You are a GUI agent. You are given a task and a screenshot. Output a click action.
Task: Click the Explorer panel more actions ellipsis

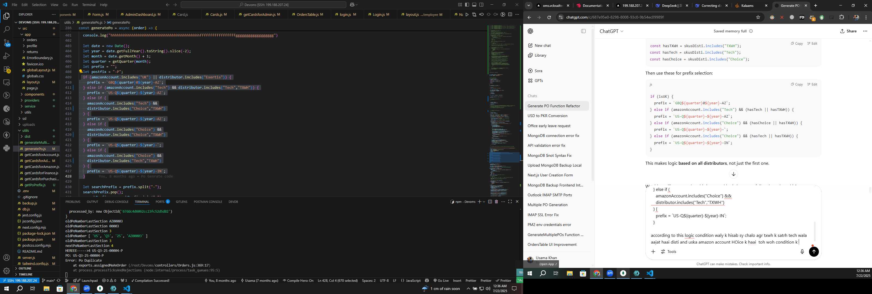click(x=53, y=14)
